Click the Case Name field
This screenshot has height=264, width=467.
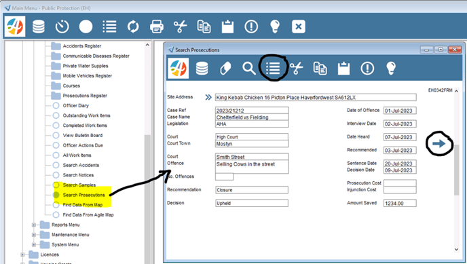pyautogui.click(x=252, y=117)
